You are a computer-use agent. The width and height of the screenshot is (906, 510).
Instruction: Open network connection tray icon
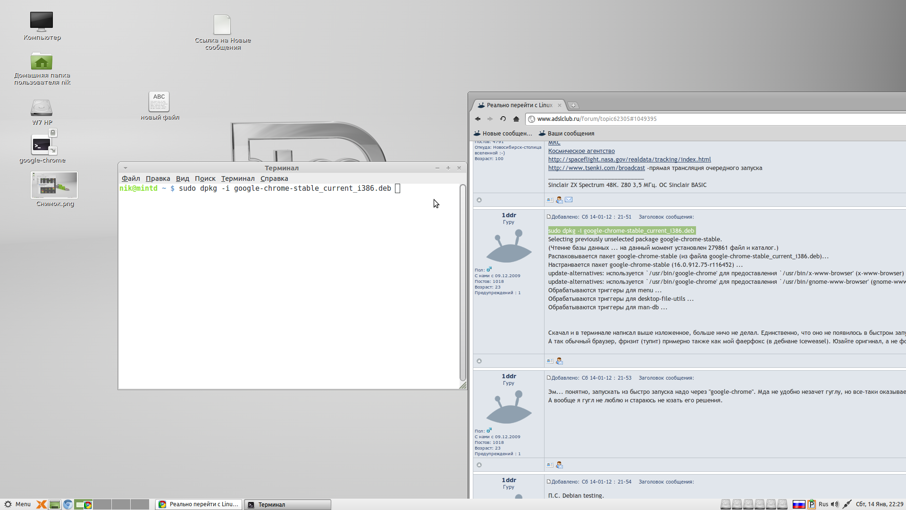coord(847,504)
